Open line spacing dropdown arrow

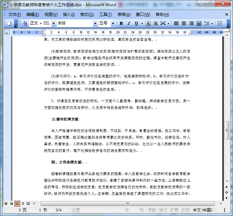coord(212,23)
